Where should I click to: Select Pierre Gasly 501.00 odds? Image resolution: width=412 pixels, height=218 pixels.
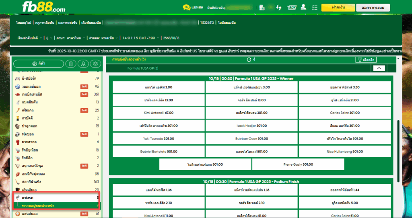pos(298,165)
